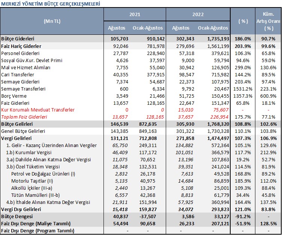Select 'Sermaye Transferleri' row label
Screen dimensions: 282x235
(x=23, y=89)
